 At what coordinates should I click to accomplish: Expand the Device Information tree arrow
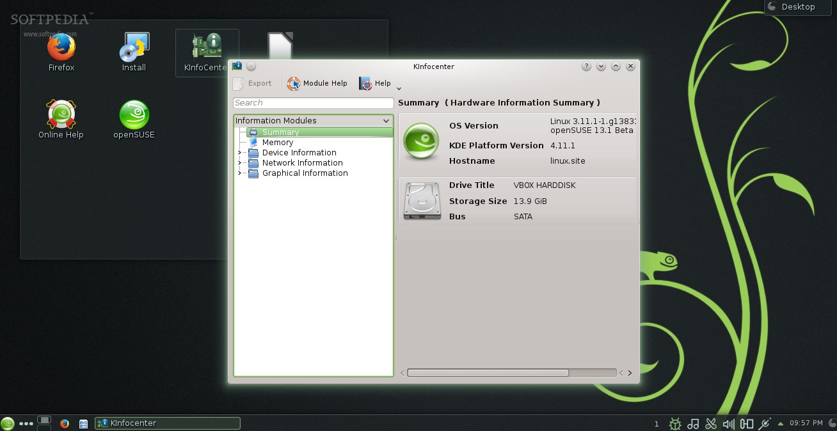pyautogui.click(x=240, y=153)
